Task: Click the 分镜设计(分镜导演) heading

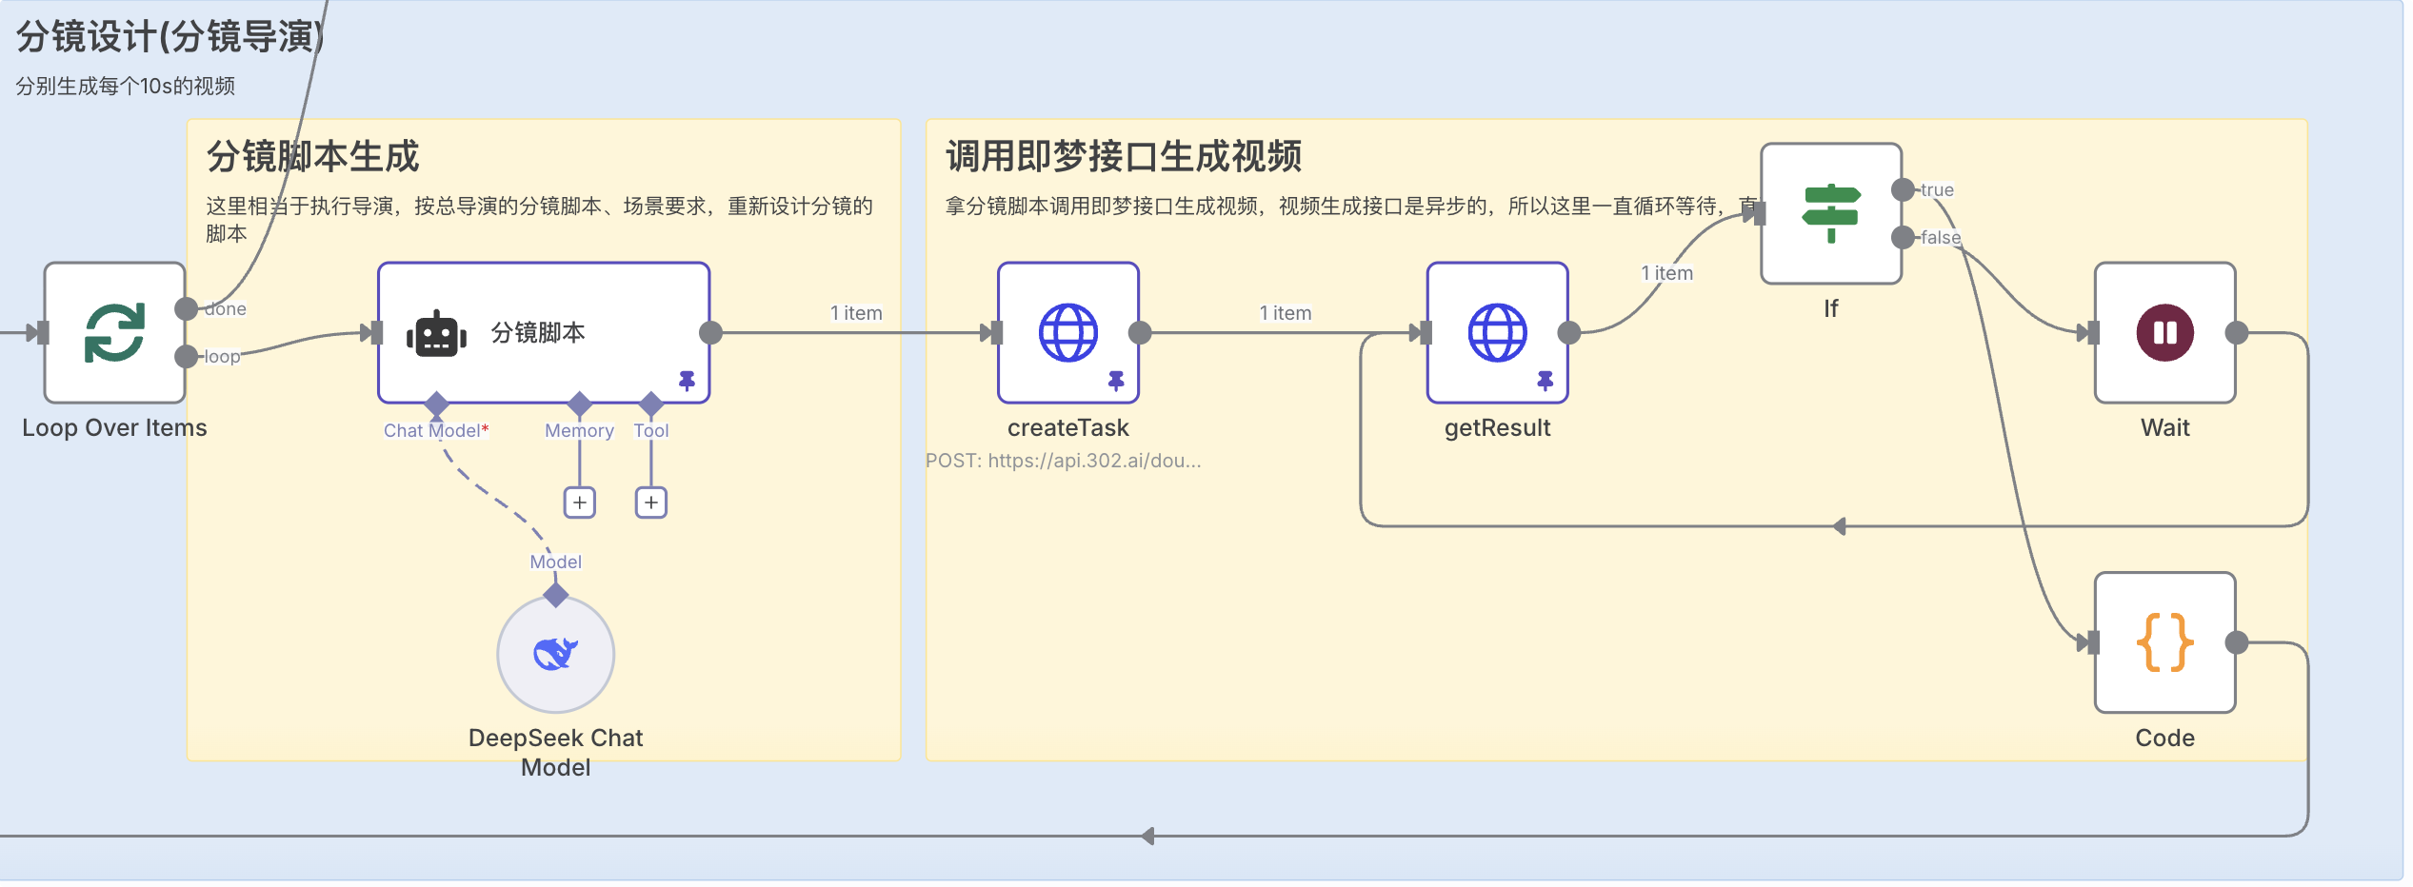Action: click(x=170, y=36)
